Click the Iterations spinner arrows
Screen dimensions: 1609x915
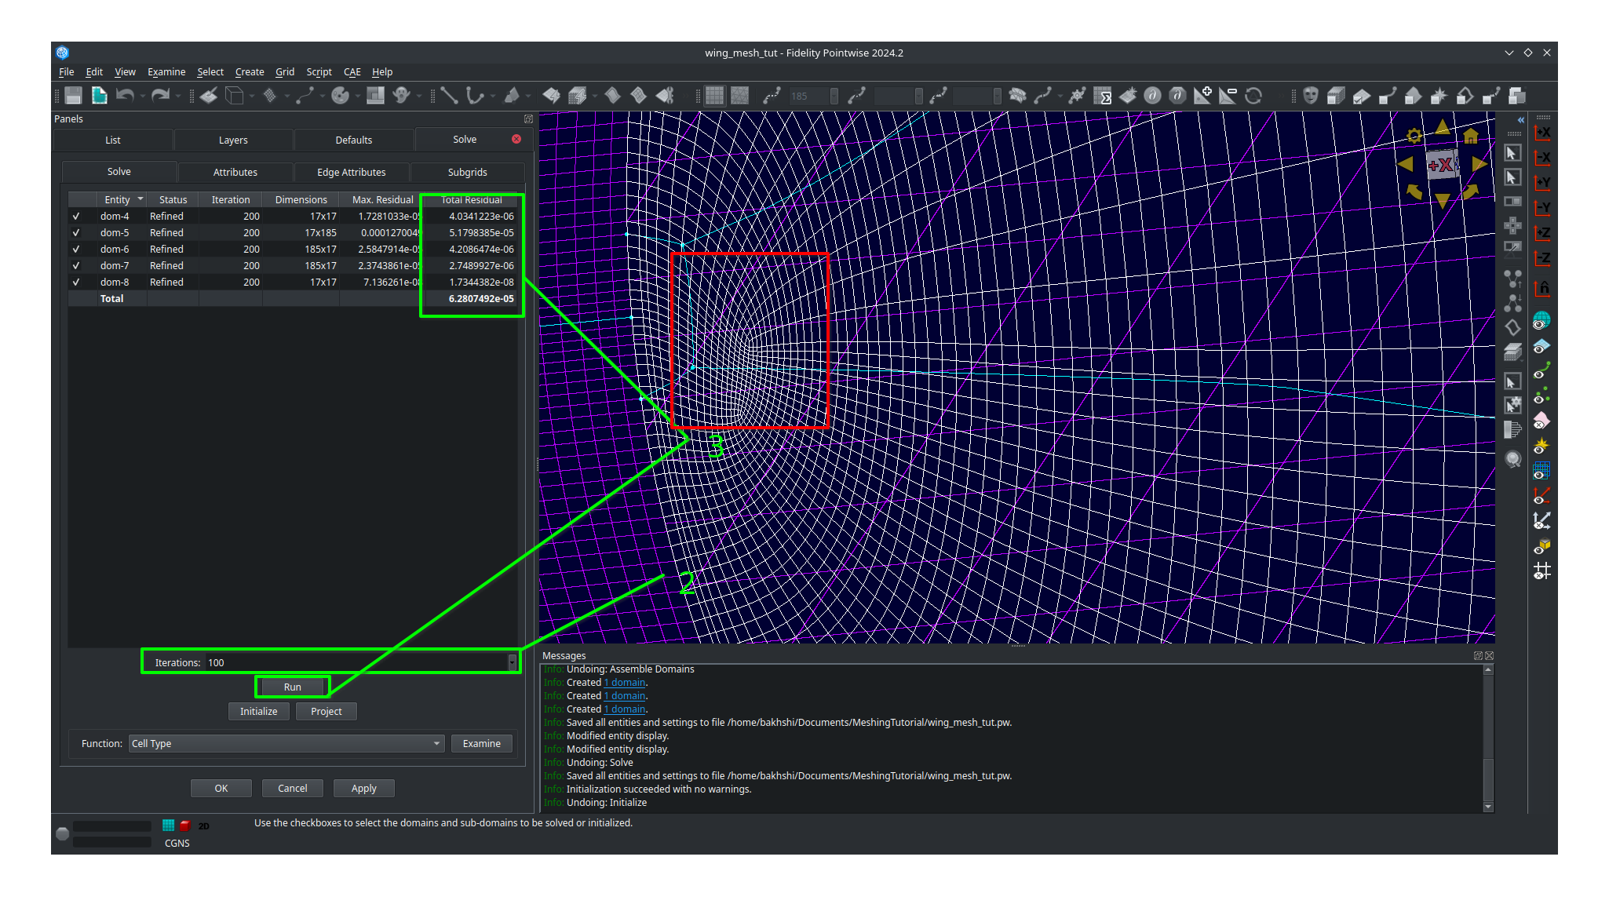(513, 662)
